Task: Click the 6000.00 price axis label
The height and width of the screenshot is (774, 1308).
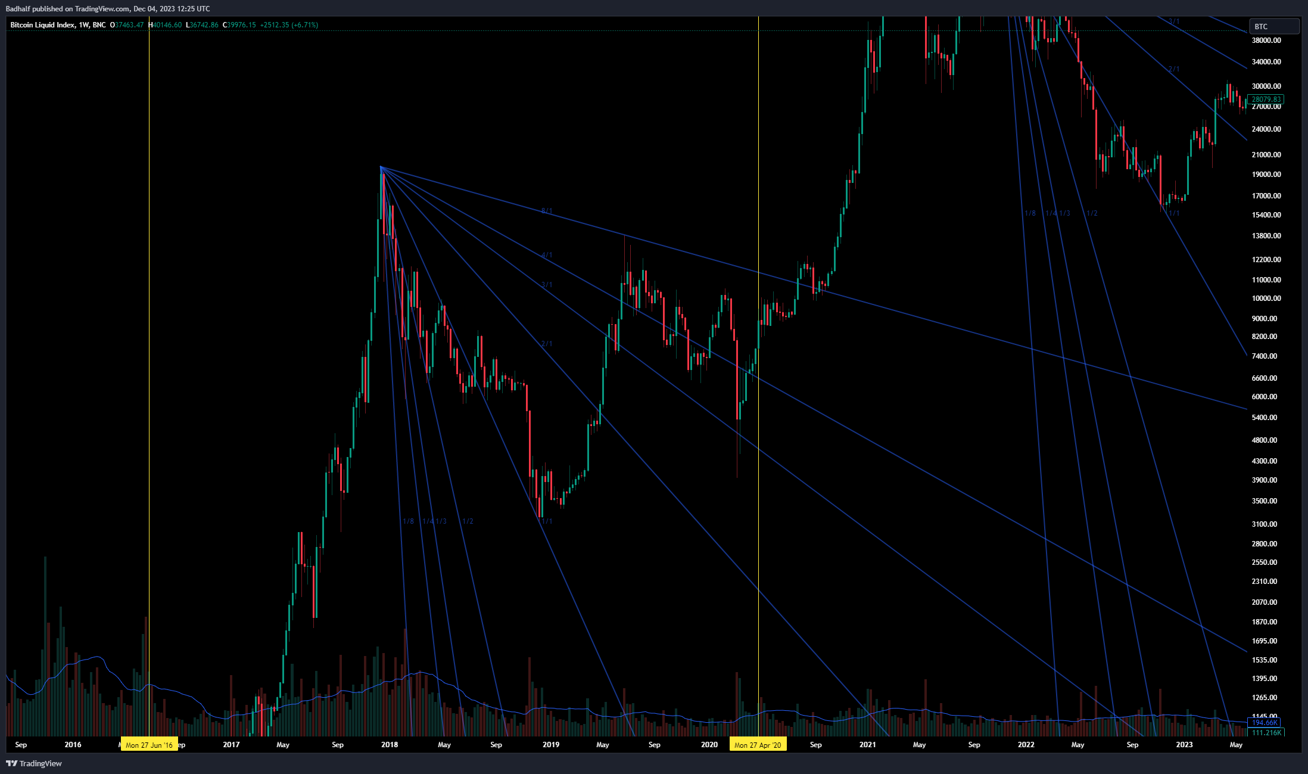Action: 1265,397
